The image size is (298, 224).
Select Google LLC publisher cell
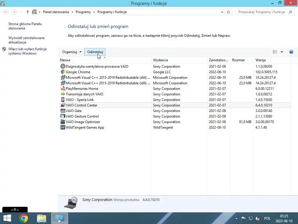(x=162, y=72)
